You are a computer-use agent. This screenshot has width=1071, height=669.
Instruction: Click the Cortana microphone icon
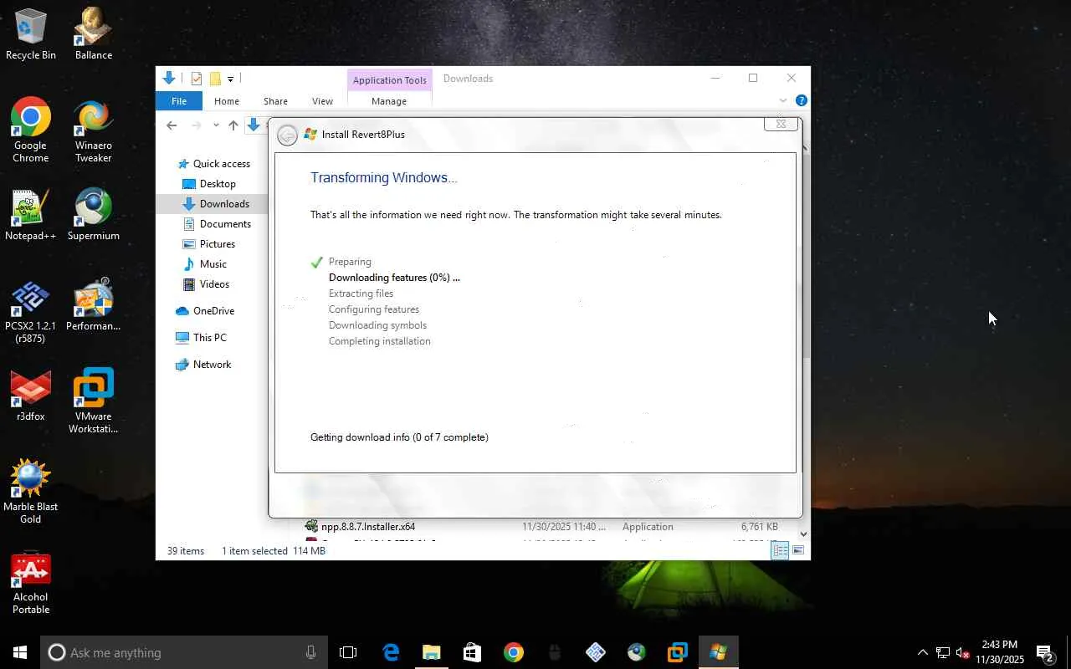tap(311, 652)
